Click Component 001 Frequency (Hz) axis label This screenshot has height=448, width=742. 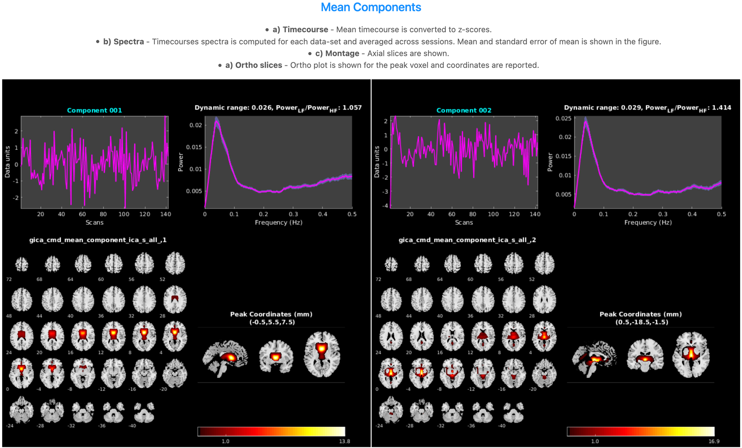279,222
